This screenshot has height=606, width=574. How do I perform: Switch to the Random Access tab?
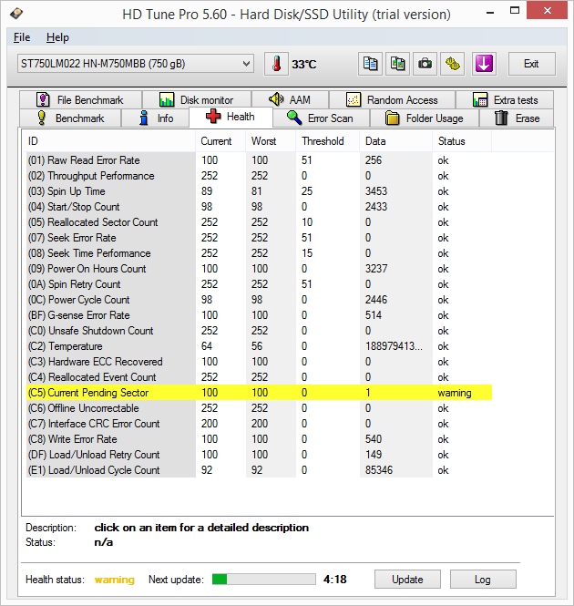pos(392,100)
